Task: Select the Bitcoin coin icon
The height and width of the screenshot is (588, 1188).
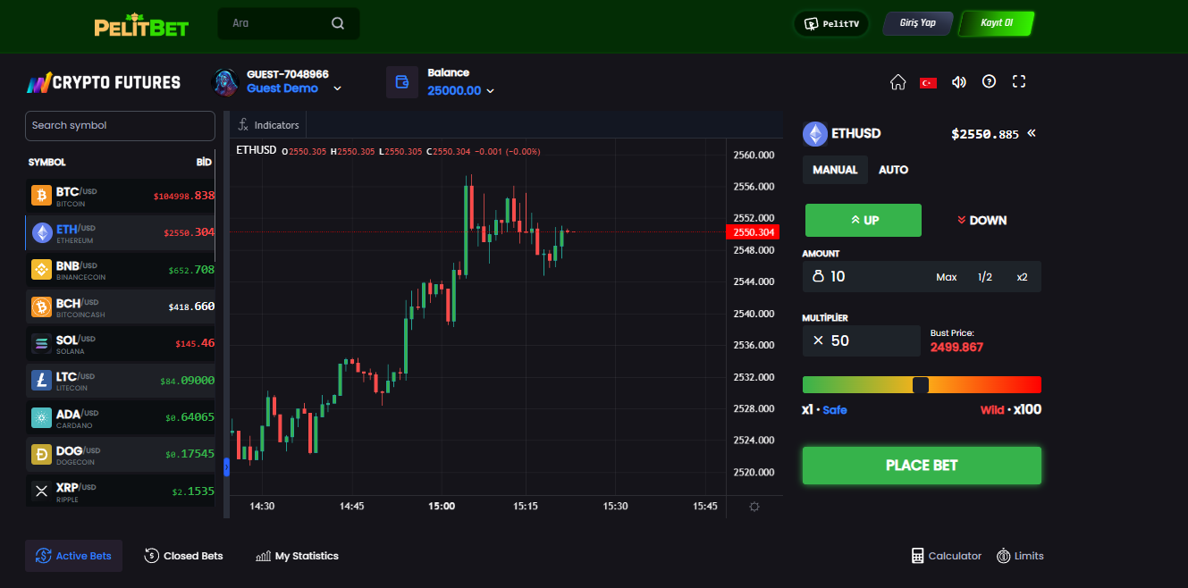Action: click(x=41, y=196)
